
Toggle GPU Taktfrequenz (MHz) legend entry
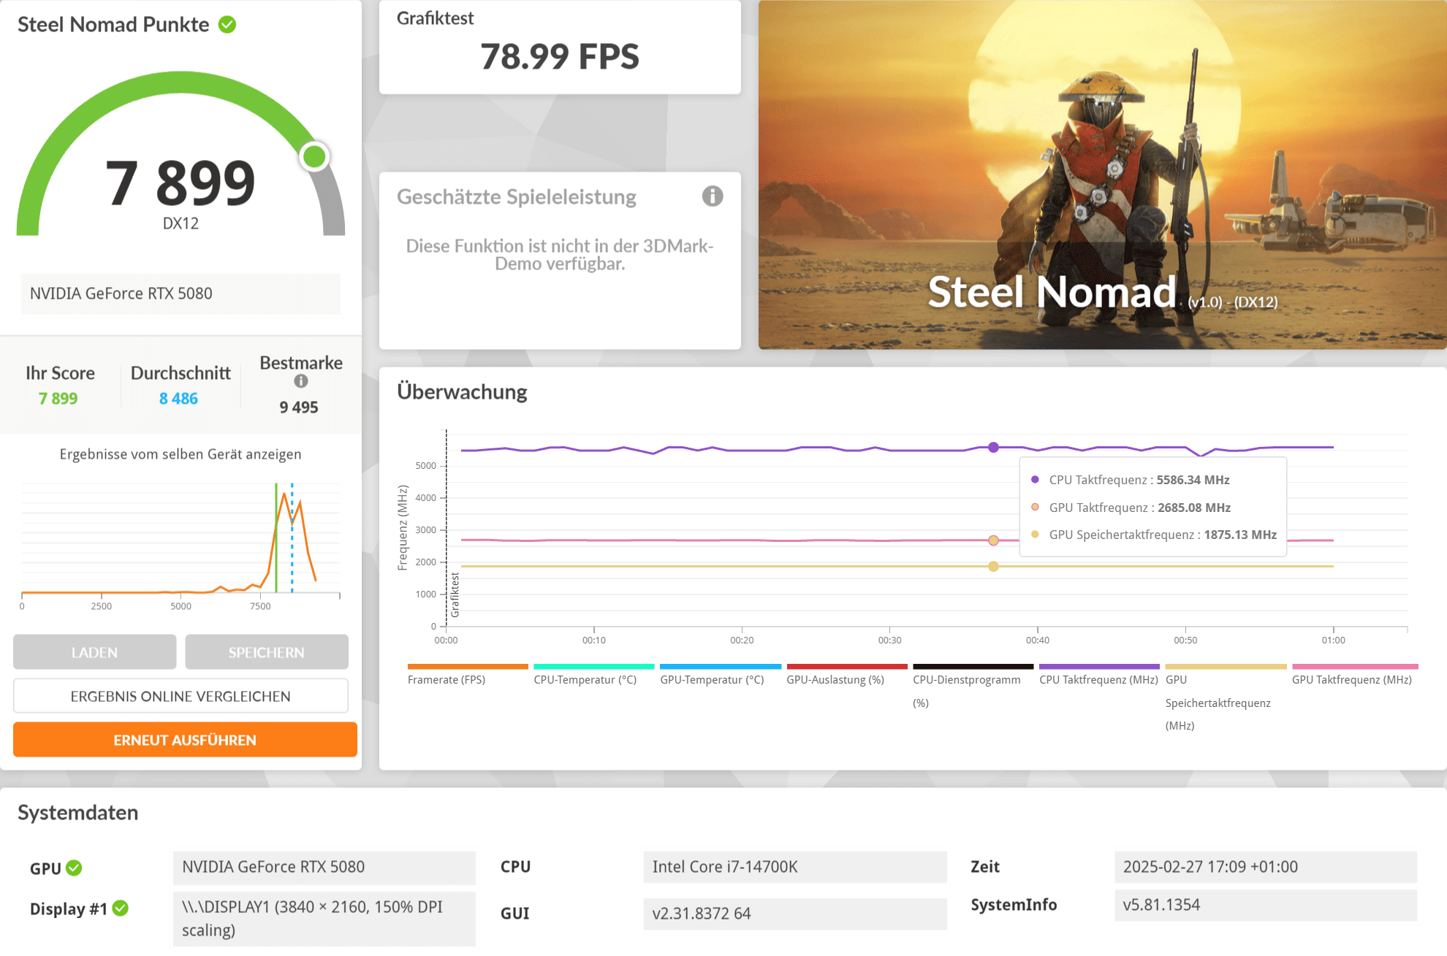pyautogui.click(x=1351, y=679)
